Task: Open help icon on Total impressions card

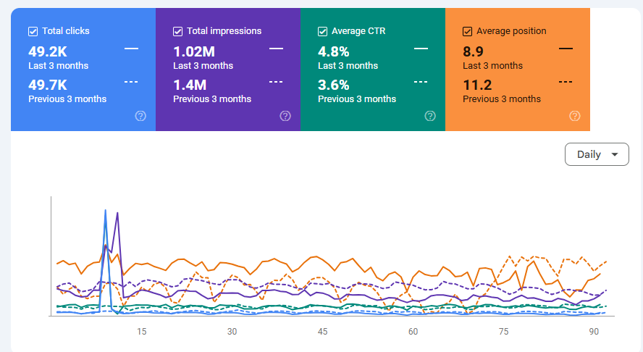Action: point(285,116)
